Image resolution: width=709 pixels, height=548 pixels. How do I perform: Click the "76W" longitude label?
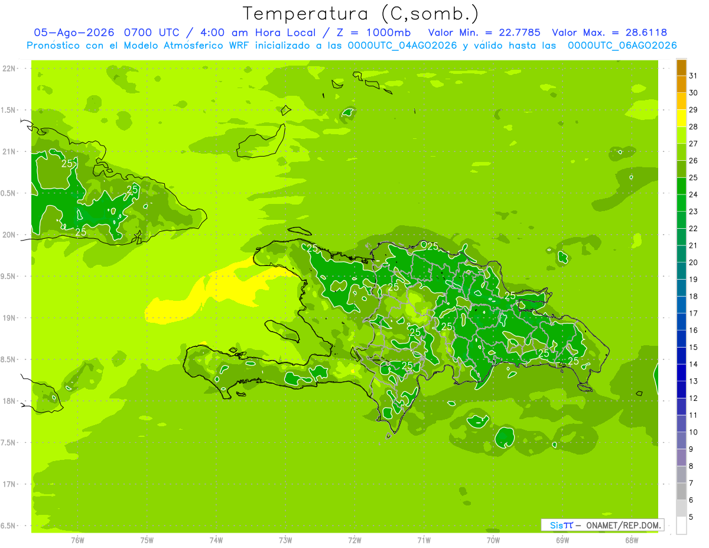[77, 540]
